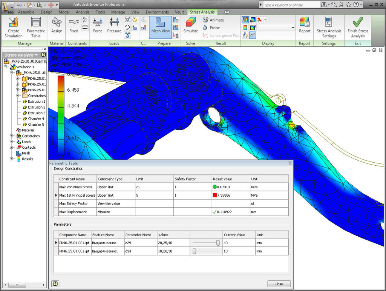Select the Fixed constraint tool
386x291 pixels.
pyautogui.click(x=74, y=25)
